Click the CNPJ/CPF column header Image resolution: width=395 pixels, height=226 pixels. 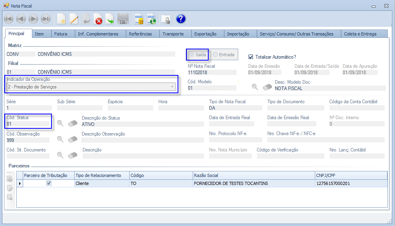click(x=351, y=175)
